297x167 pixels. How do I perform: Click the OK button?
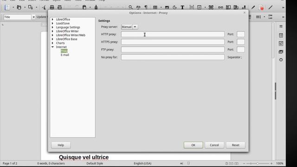click(193, 145)
